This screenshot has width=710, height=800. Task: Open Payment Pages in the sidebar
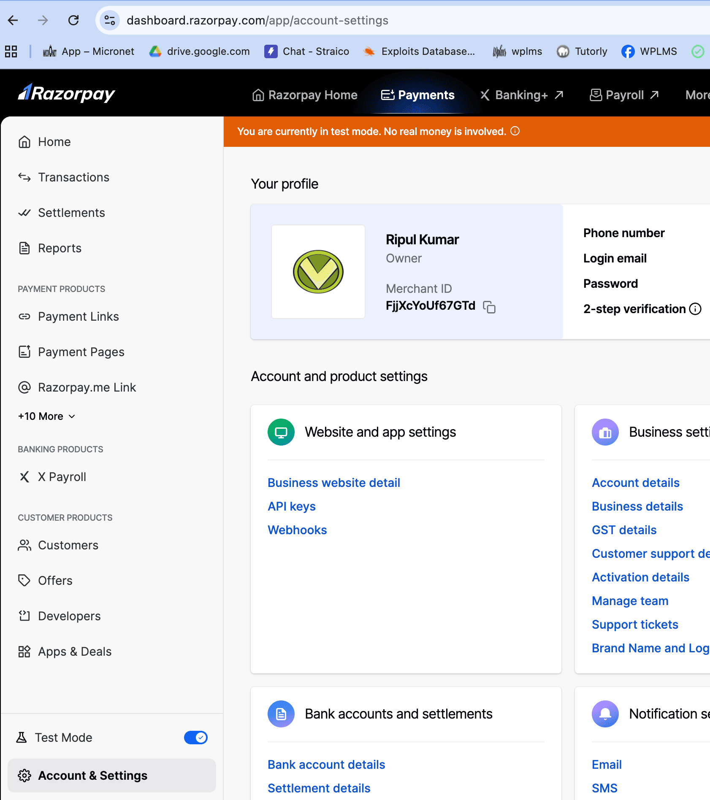click(x=112, y=352)
